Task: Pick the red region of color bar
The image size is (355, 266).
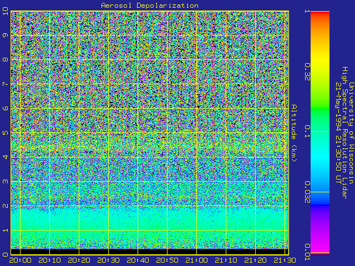Action: 320,14
